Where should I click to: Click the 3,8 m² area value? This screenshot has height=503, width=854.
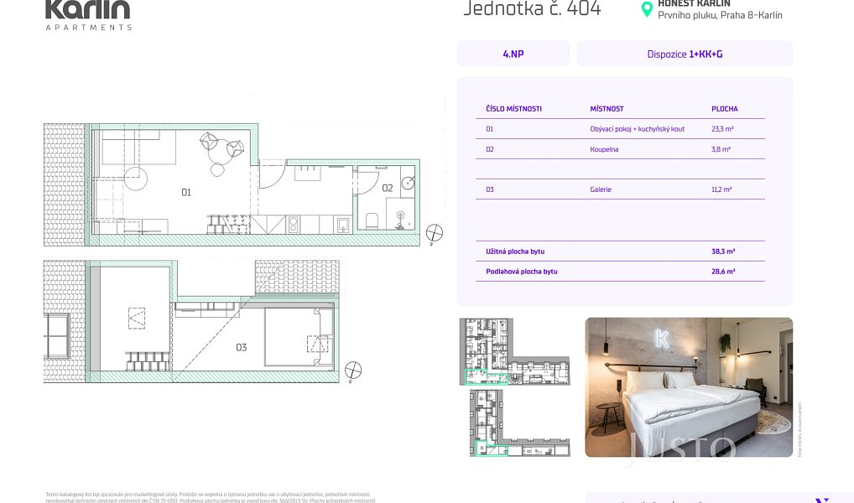[x=721, y=149]
